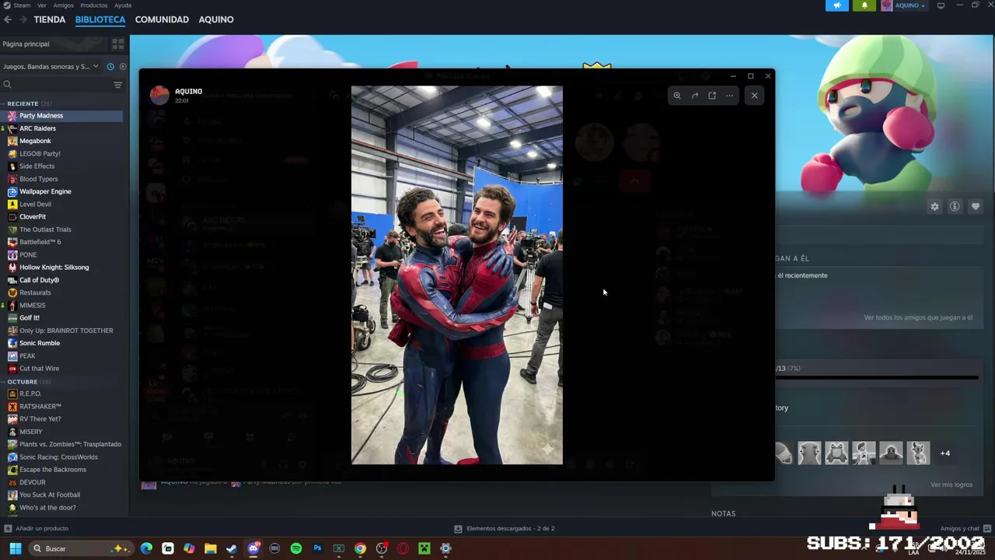
Task: Open the AQUINO profile tab
Action: 216,19
